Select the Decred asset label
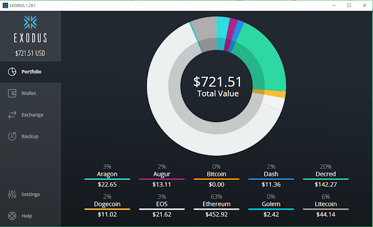 (x=326, y=174)
